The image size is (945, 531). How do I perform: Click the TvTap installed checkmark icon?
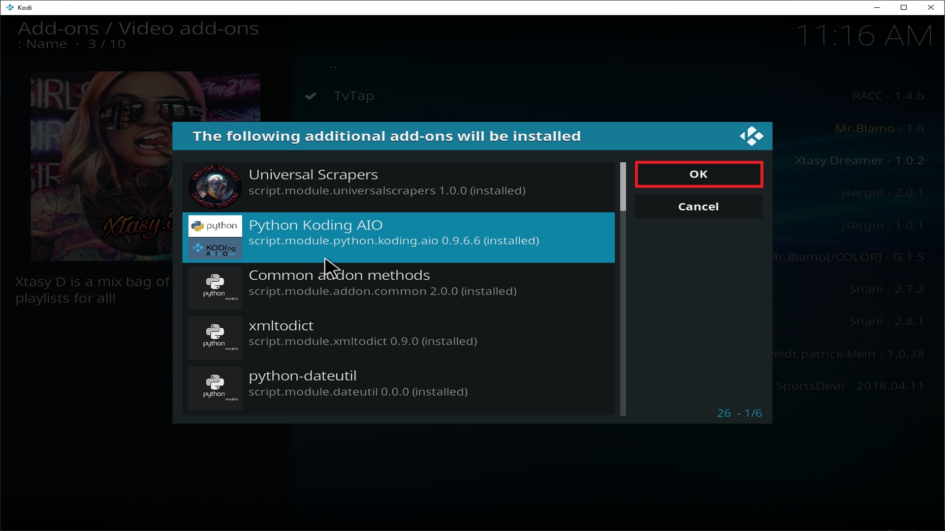(x=311, y=96)
